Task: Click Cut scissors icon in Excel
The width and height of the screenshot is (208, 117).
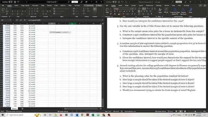Action: click(7, 9)
